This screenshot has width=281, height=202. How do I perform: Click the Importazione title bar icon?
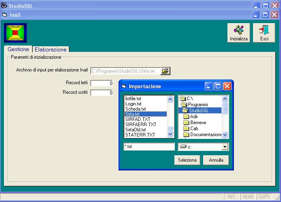coord(124,86)
